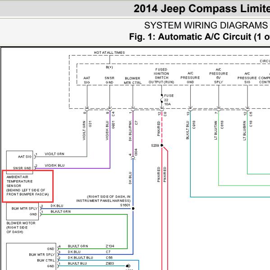270x270 pixels.
Task: Select "SNSR GND" inside the sensor box
Action: (x=22, y=168)
